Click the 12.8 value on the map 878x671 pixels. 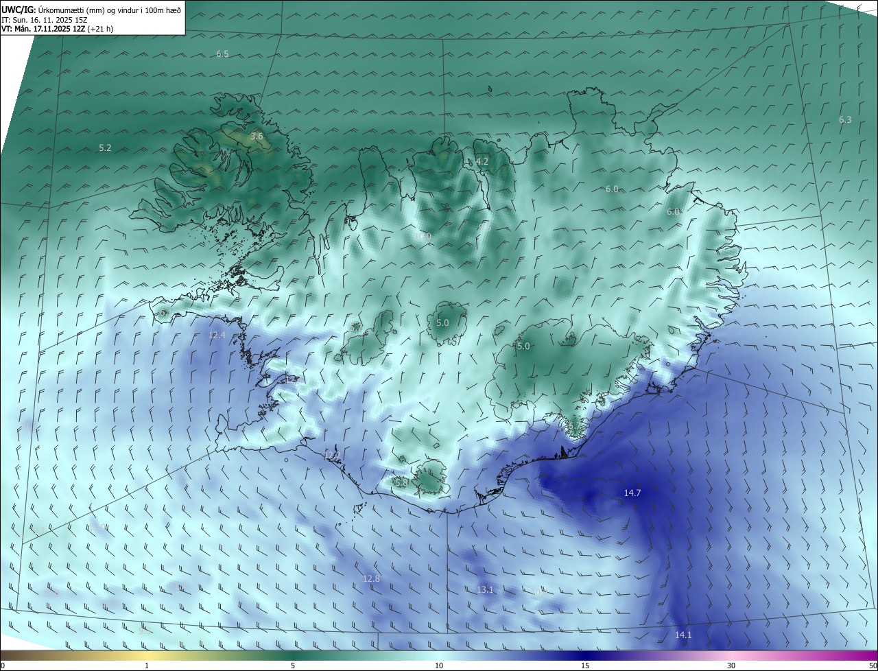click(371, 579)
